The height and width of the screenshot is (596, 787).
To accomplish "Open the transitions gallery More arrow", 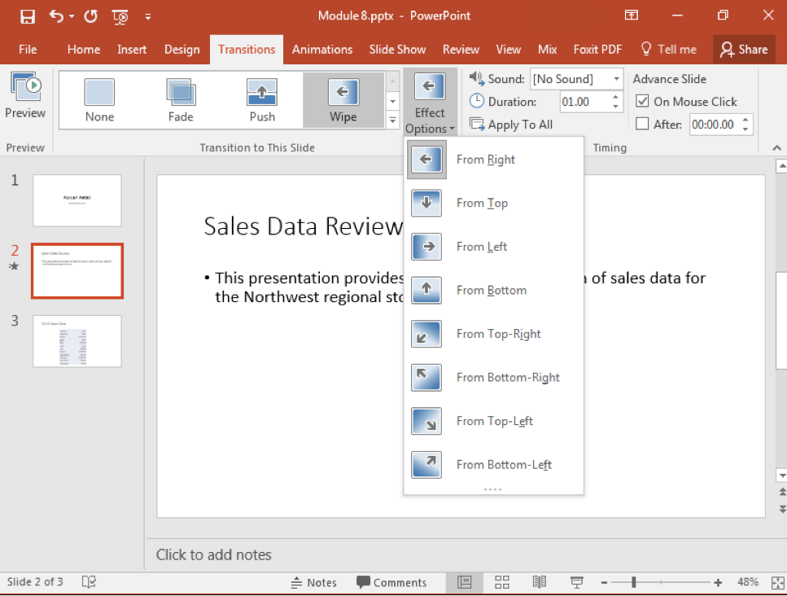I will pos(391,118).
